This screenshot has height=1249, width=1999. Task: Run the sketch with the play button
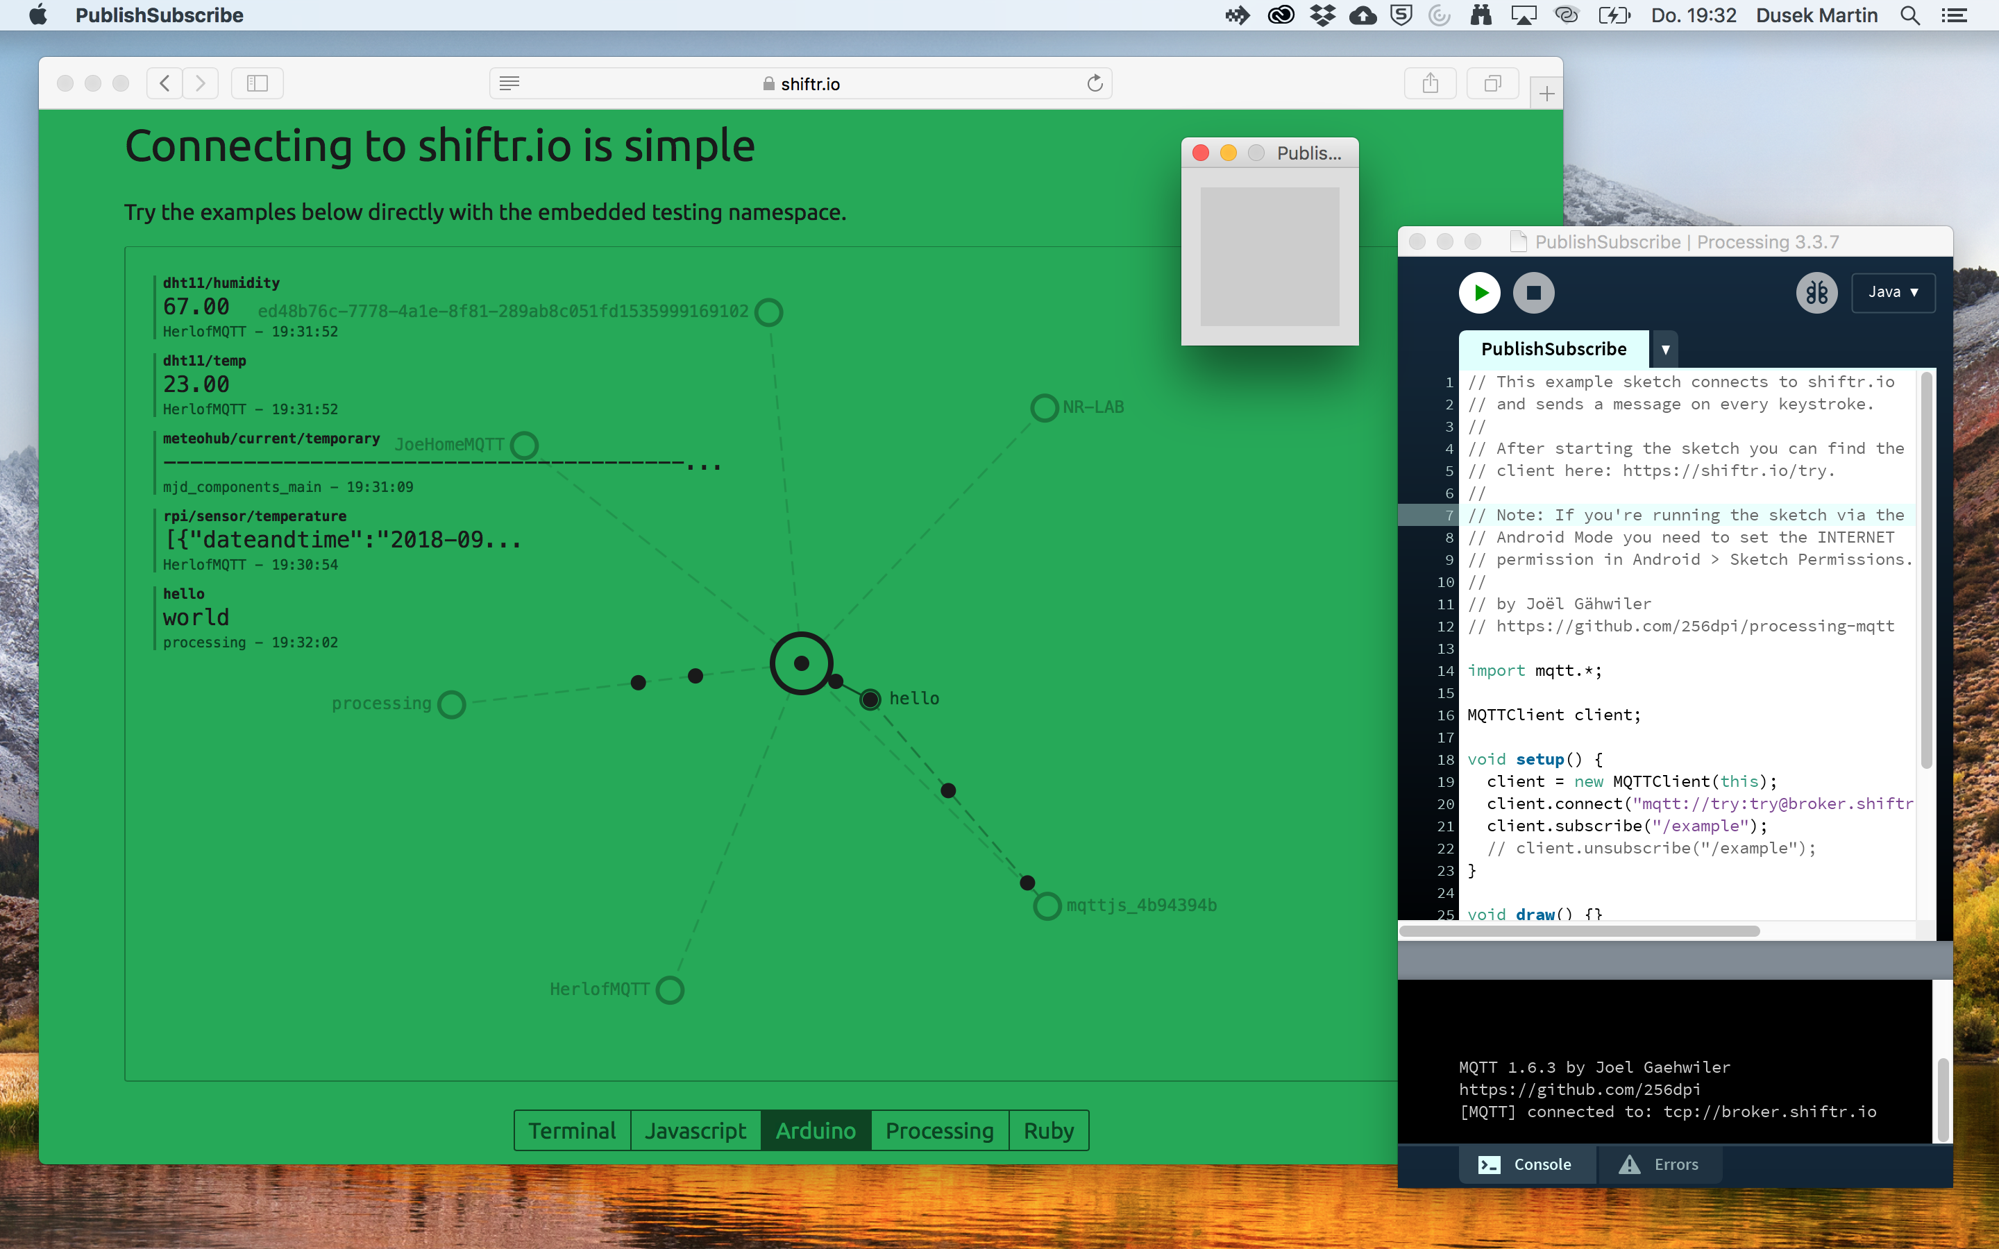click(x=1479, y=292)
